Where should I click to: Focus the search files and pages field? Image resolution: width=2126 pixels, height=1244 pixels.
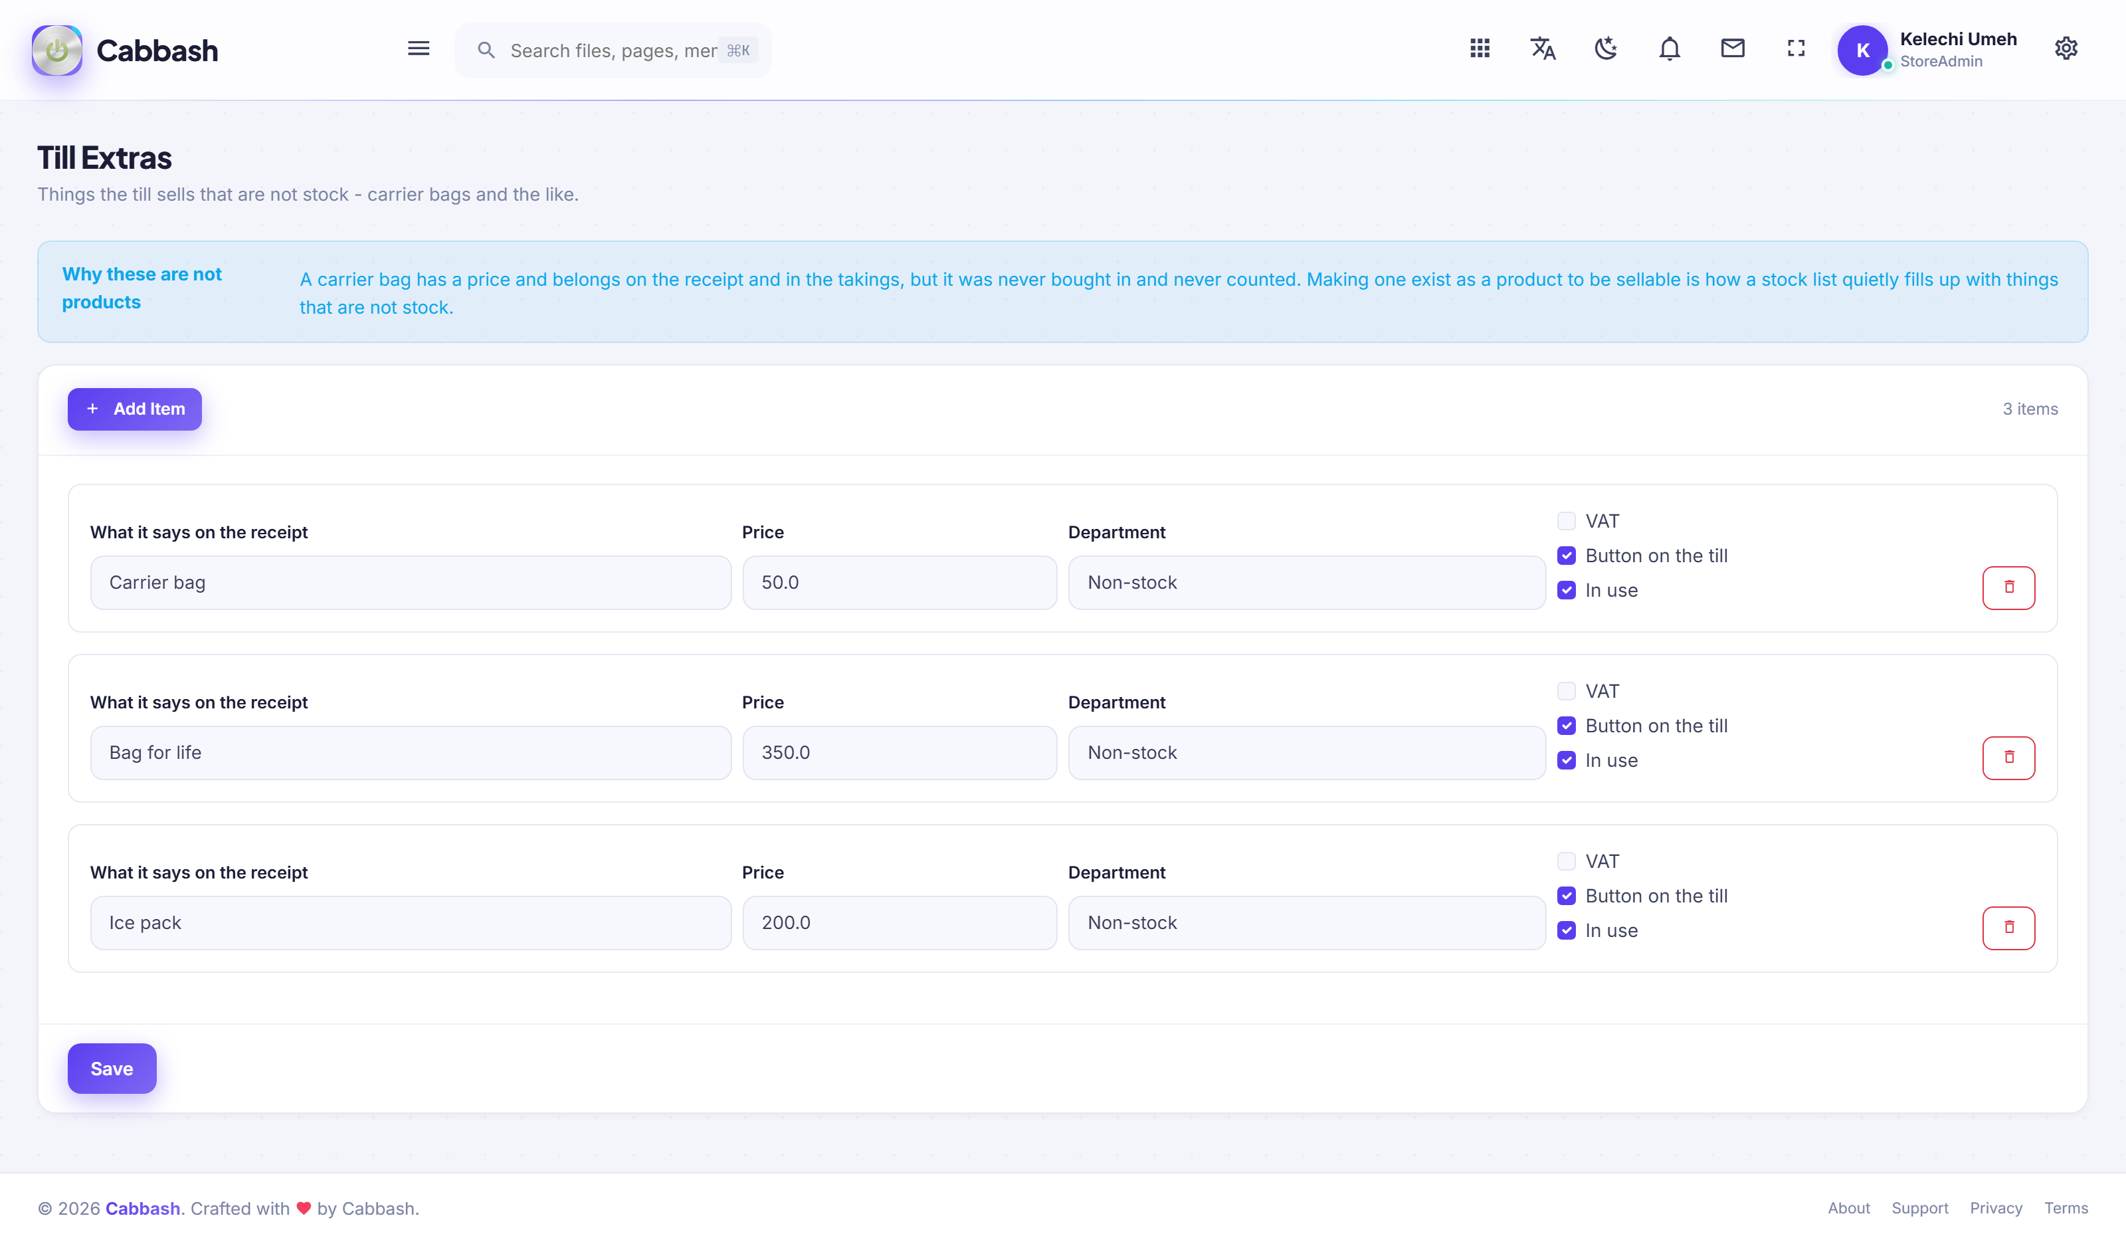(613, 51)
